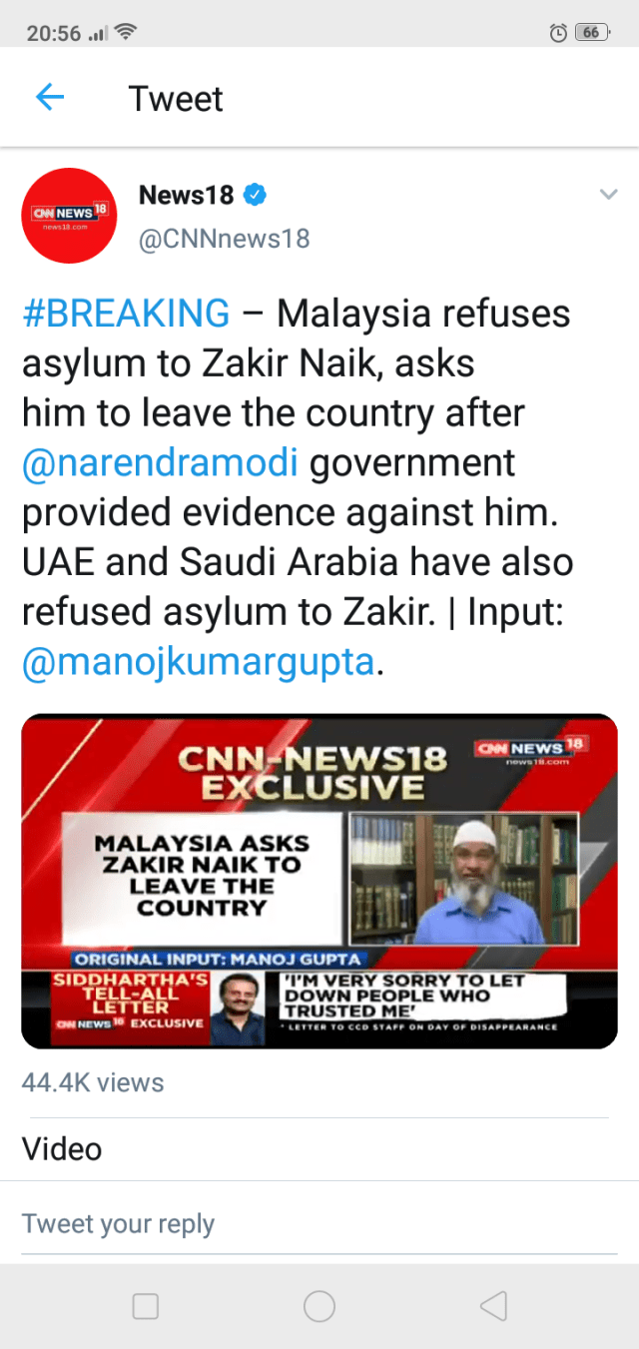Open @narendramodi mention link
The width and height of the screenshot is (639, 1349).
pyautogui.click(x=161, y=462)
